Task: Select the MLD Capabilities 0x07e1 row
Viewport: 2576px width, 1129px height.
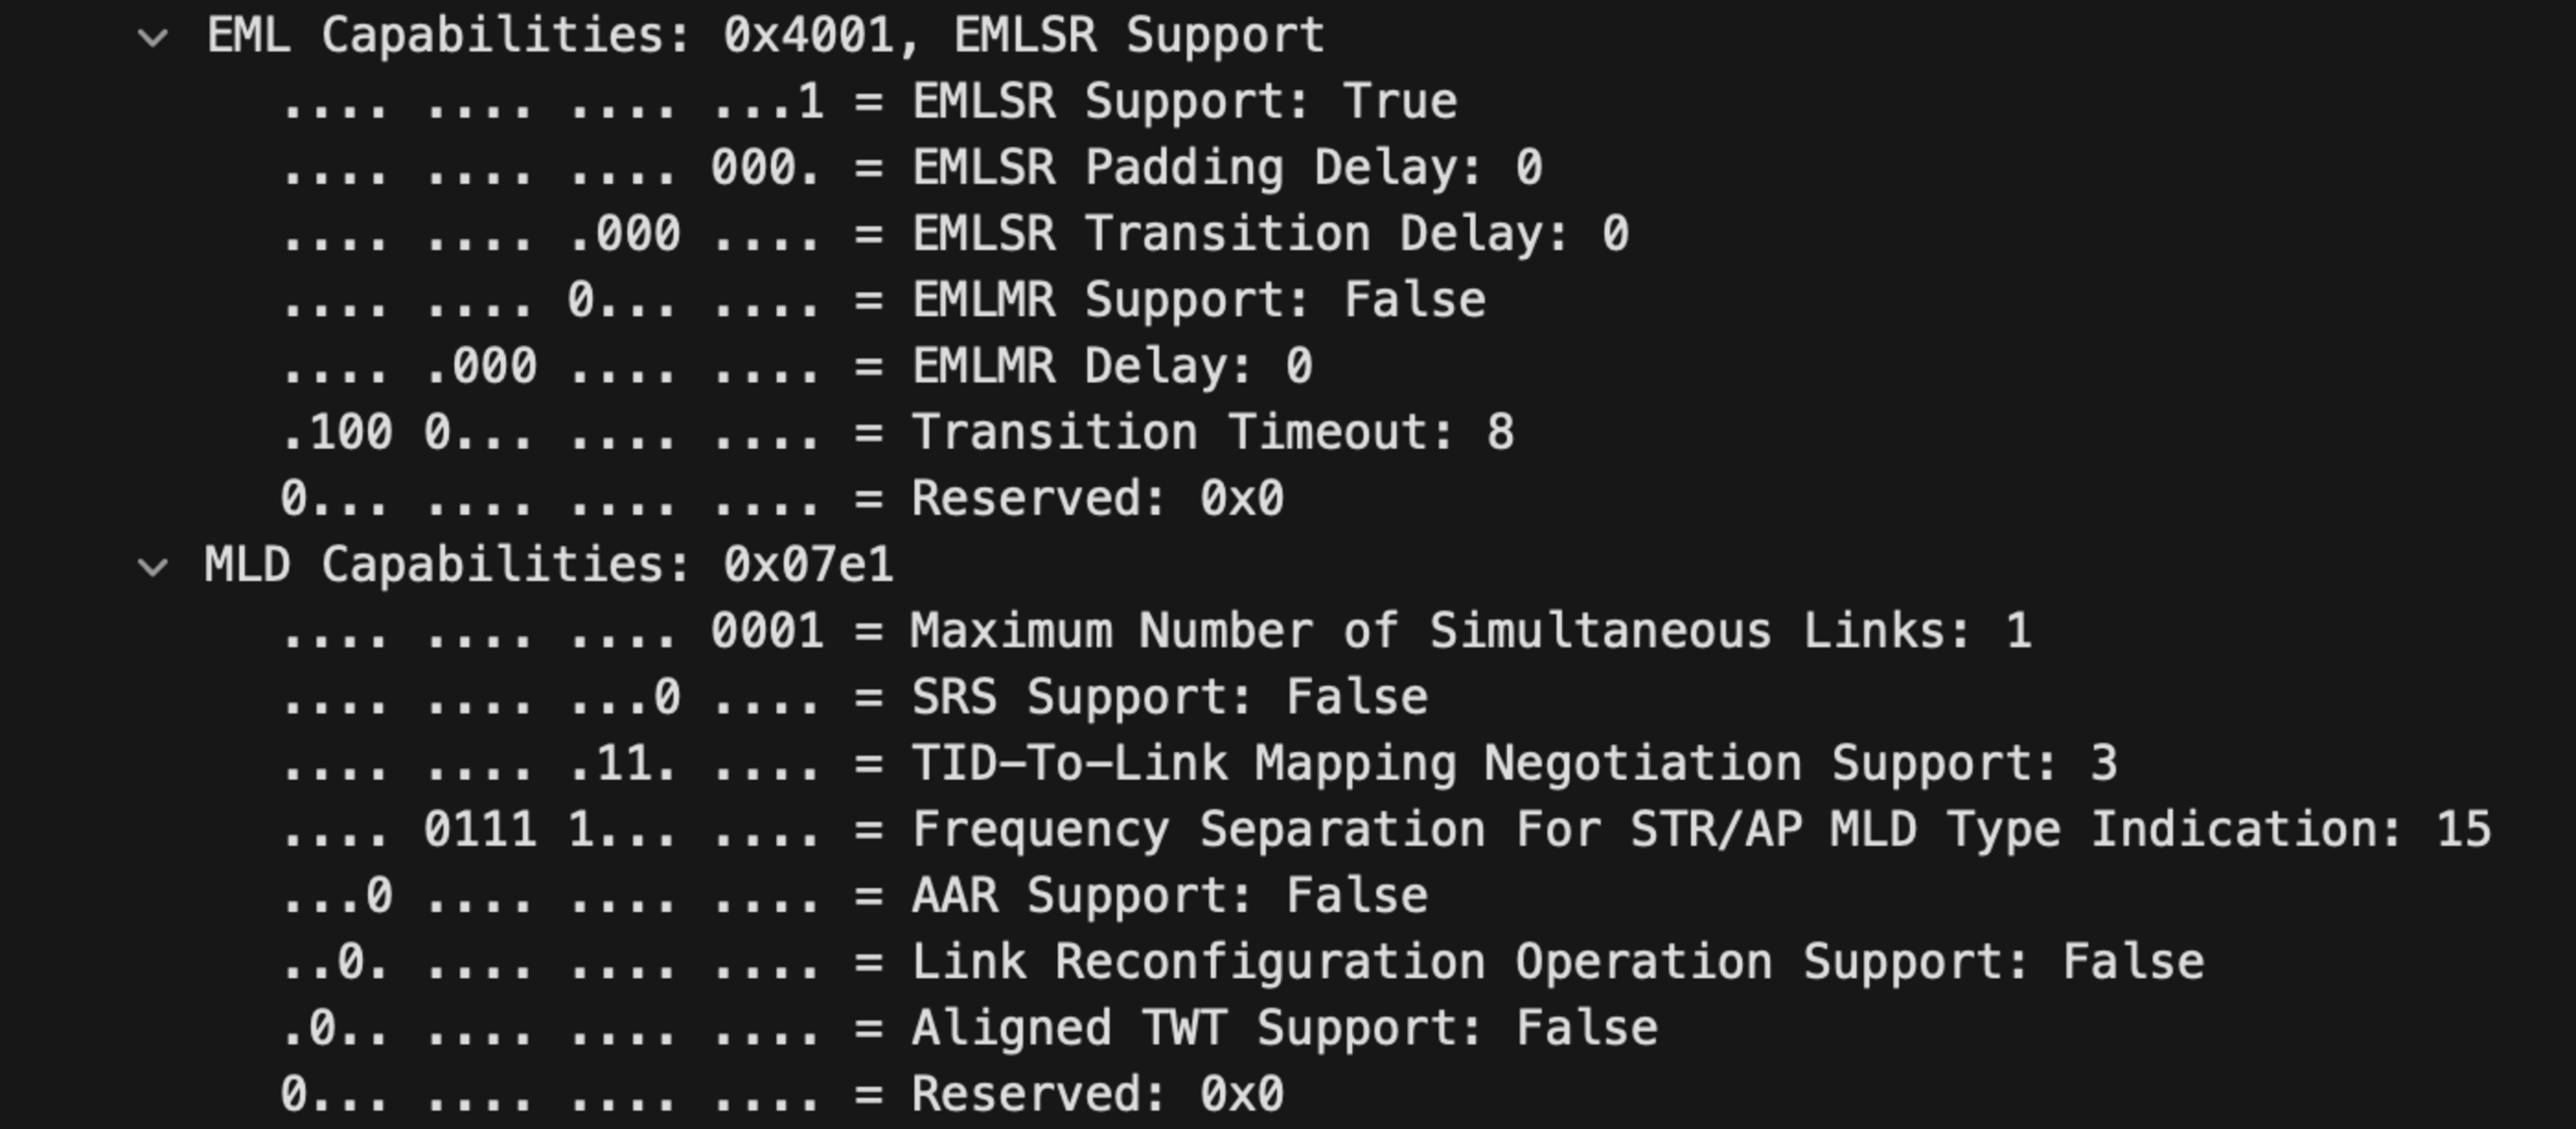Action: [x=548, y=565]
